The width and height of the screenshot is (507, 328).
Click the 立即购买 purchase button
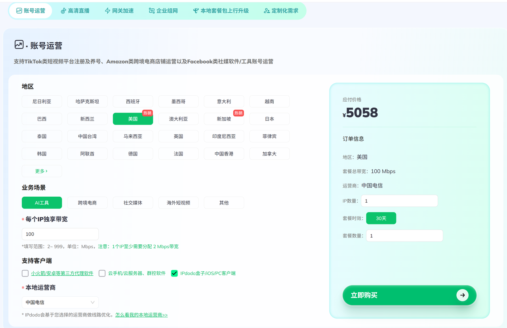pyautogui.click(x=409, y=295)
